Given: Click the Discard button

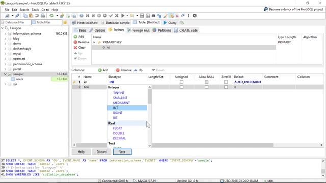Looking at the screenshot, I should 101,152.
